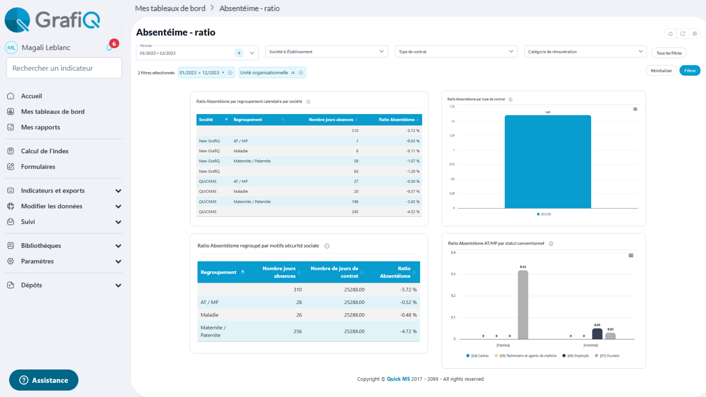The image size is (706, 397).
Task: Open the Type de contrat dropdown
Action: [456, 52]
